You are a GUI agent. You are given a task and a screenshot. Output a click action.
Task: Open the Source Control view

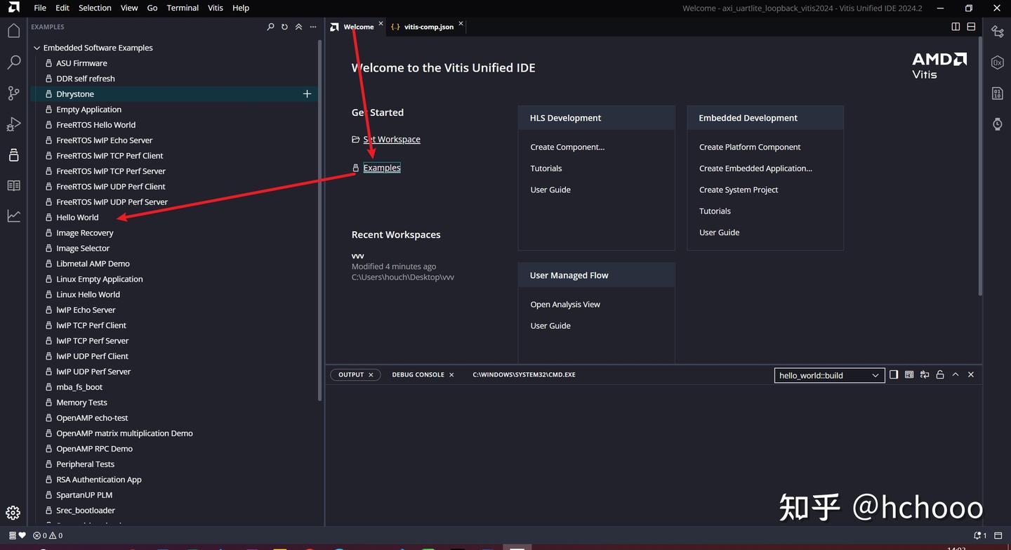point(13,93)
